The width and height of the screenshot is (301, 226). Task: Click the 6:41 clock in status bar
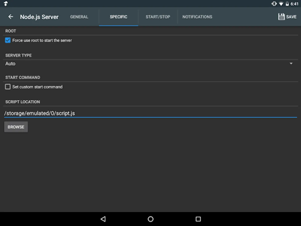coord(294,4)
